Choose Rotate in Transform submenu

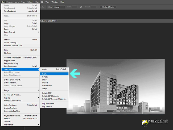point(54,77)
